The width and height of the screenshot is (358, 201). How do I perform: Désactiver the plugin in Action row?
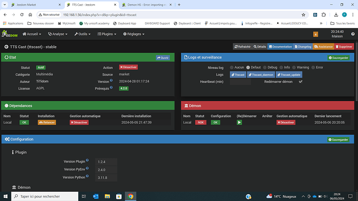coord(128,67)
